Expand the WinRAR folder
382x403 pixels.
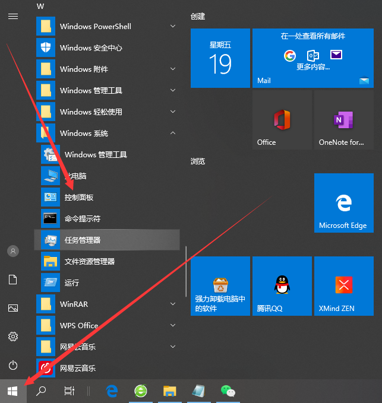tap(173, 304)
